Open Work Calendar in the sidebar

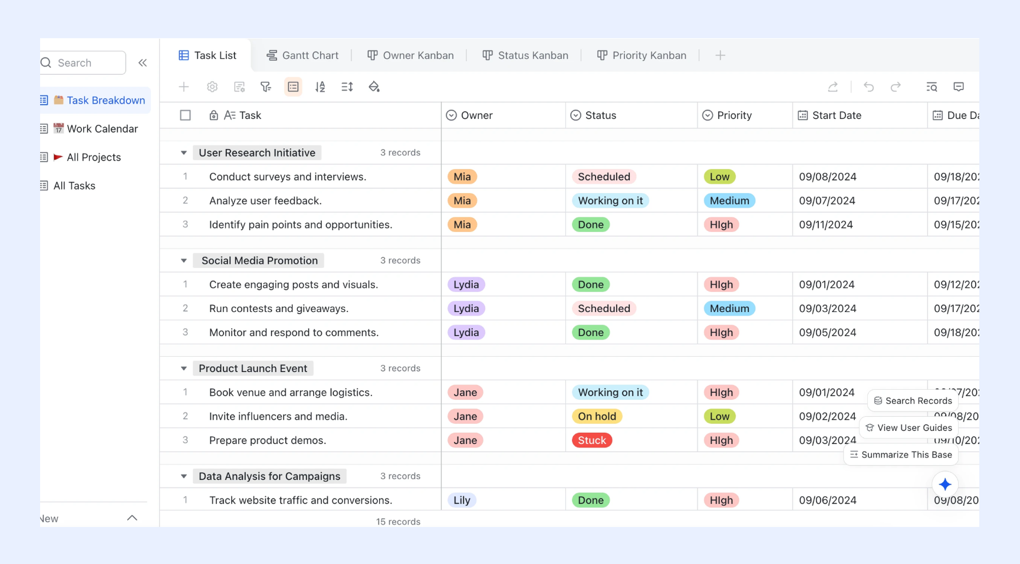(x=95, y=129)
